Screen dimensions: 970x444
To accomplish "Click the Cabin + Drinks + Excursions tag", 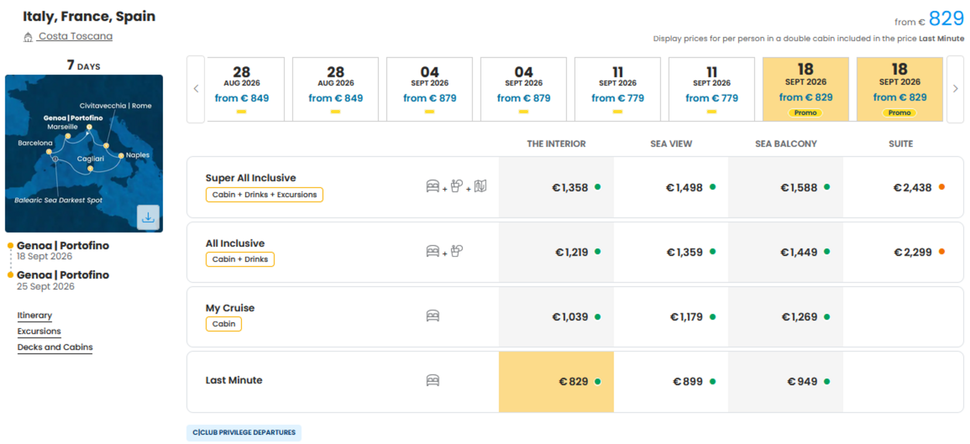I will pyautogui.click(x=264, y=195).
